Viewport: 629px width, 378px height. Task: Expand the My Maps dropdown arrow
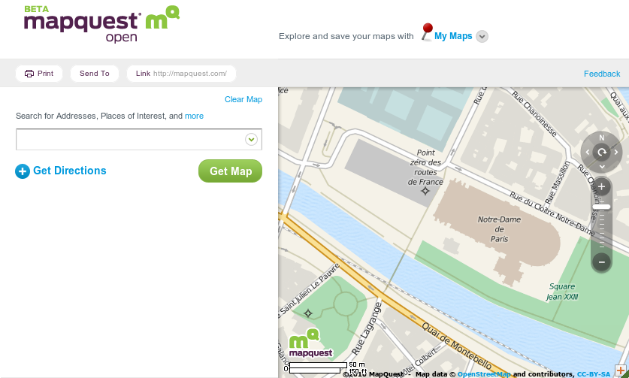482,37
